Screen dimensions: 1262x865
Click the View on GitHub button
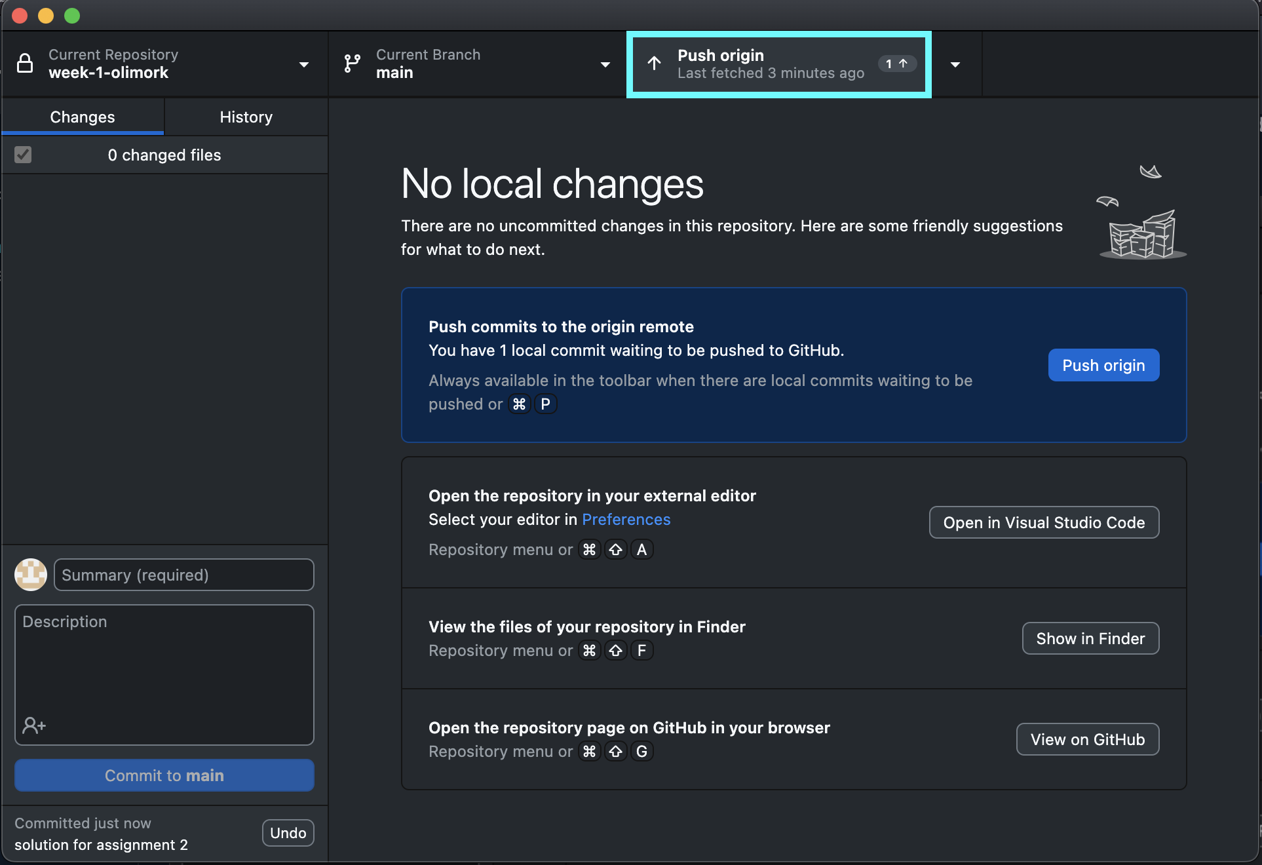point(1088,739)
